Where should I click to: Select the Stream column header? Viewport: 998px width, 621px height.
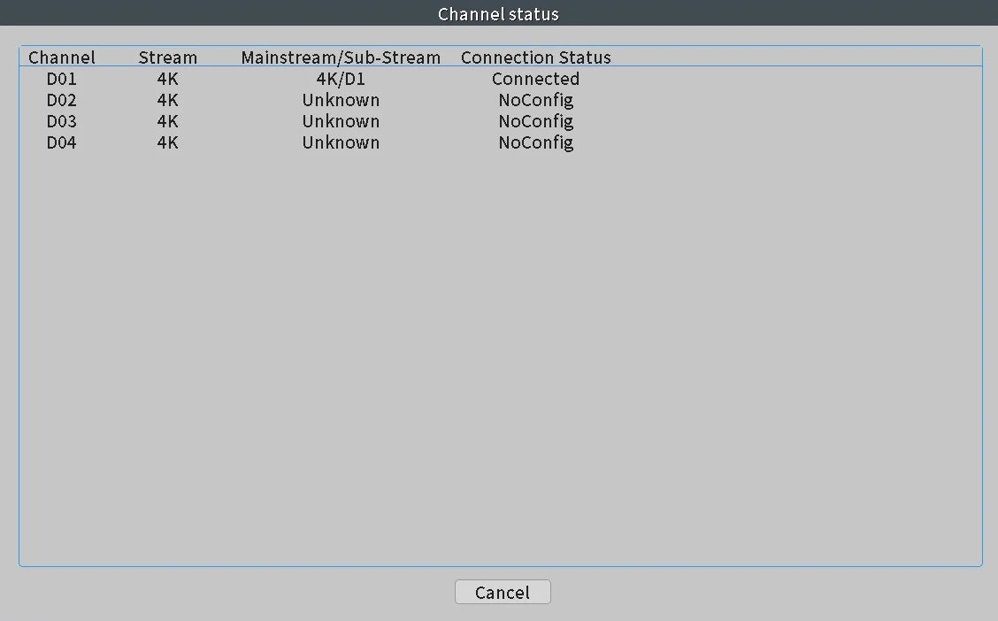click(168, 57)
